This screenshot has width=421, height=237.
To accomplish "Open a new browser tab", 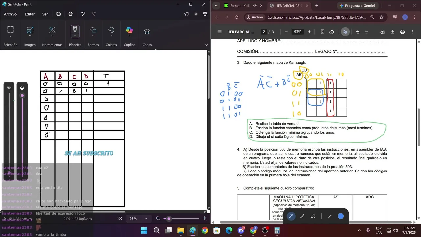I will [317, 6].
